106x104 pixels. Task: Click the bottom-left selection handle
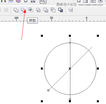tap(42, 101)
